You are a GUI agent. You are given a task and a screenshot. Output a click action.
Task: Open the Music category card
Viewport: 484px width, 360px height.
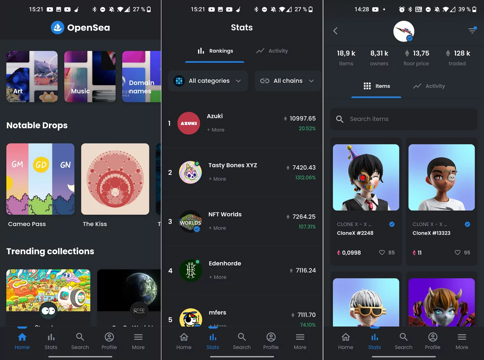click(x=90, y=77)
